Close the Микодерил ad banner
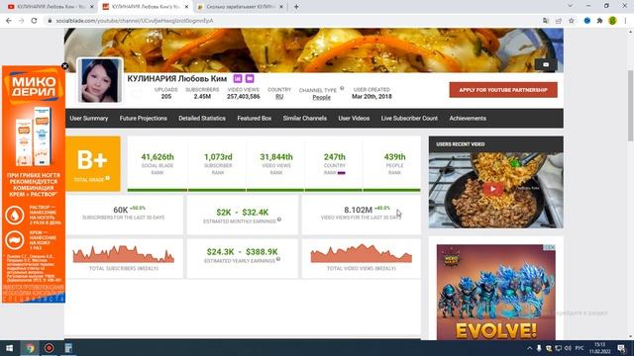The width and height of the screenshot is (634, 356). (x=64, y=66)
